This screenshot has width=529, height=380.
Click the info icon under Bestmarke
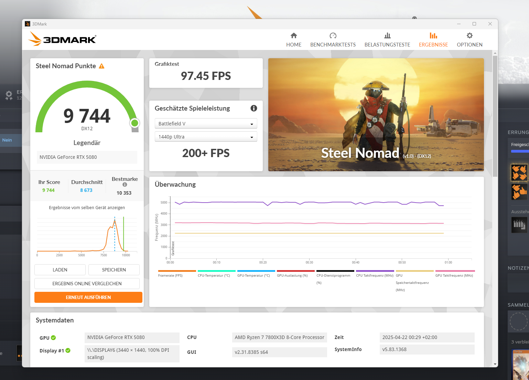pyautogui.click(x=125, y=185)
